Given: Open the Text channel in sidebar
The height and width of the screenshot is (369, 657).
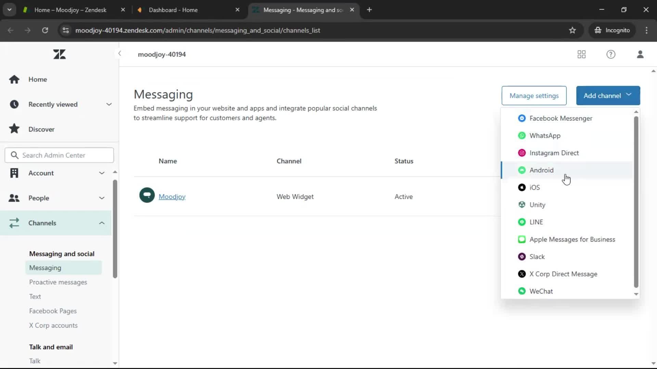Looking at the screenshot, I should pos(35,297).
